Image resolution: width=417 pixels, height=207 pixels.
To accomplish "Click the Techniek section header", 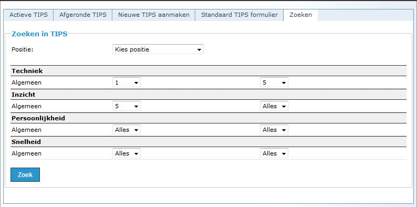I will pos(209,71).
